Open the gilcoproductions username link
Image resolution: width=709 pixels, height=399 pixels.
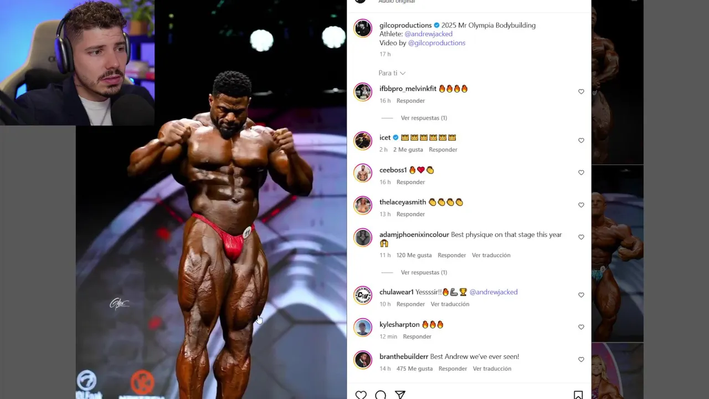(405, 25)
